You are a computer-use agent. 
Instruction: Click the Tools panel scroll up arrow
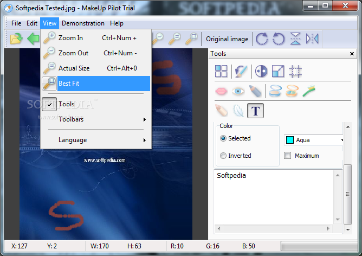pos(348,127)
